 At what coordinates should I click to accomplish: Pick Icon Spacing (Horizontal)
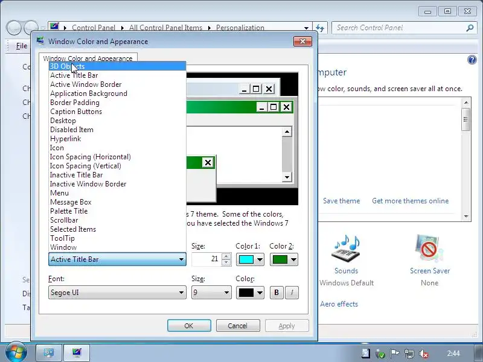coord(117,157)
